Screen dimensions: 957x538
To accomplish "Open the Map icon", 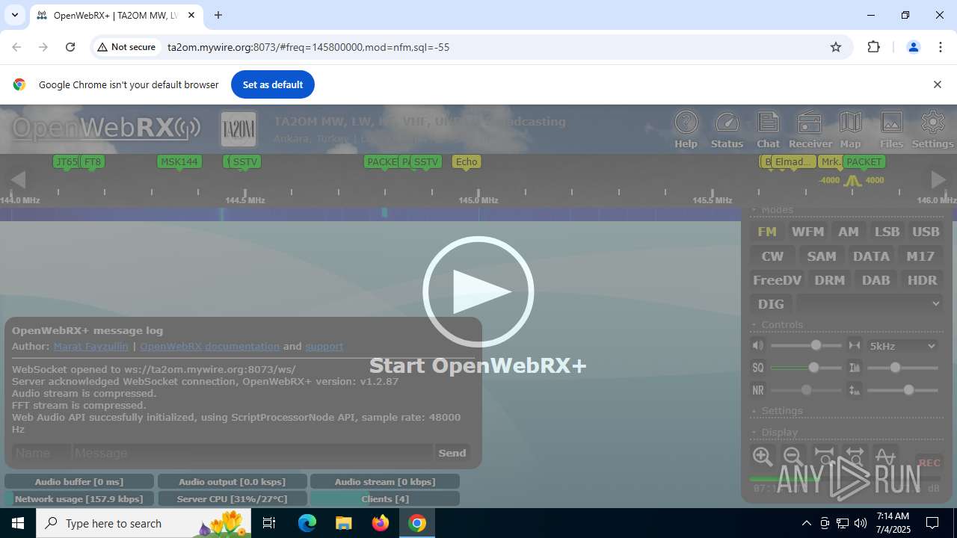I will pos(850,130).
